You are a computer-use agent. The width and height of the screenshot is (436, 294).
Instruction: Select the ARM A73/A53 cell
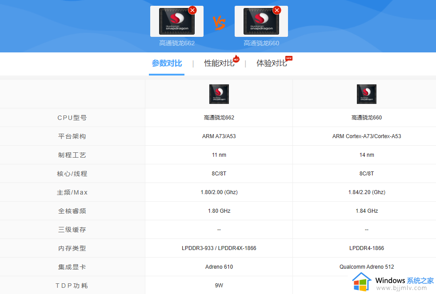219,136
